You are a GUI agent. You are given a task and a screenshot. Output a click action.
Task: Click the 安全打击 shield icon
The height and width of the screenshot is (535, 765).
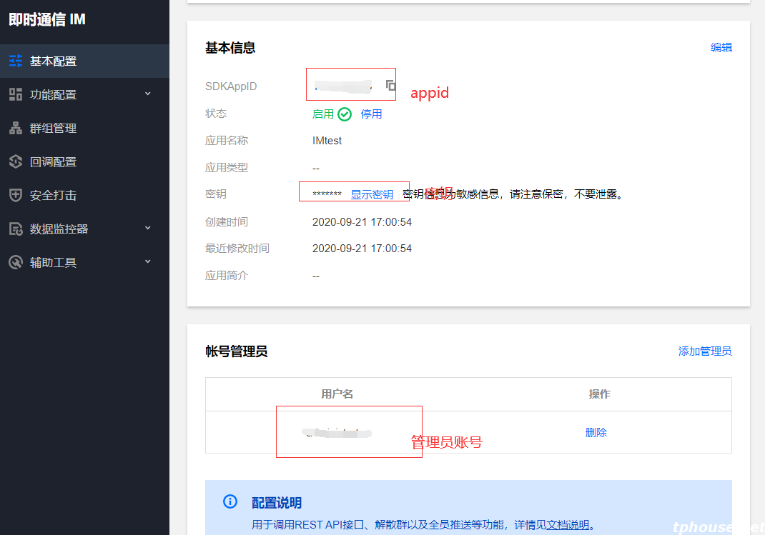[x=16, y=195]
